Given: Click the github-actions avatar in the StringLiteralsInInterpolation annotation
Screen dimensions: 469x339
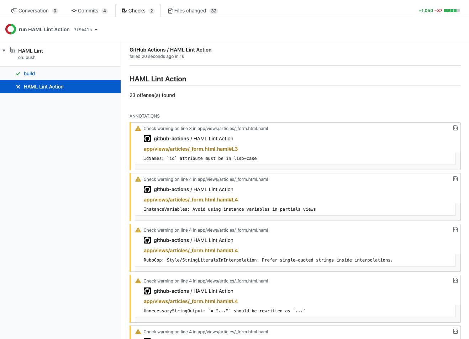Looking at the screenshot, I should click(x=147, y=240).
